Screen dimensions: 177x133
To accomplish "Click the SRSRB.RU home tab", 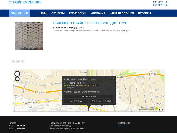I will 20,13.
